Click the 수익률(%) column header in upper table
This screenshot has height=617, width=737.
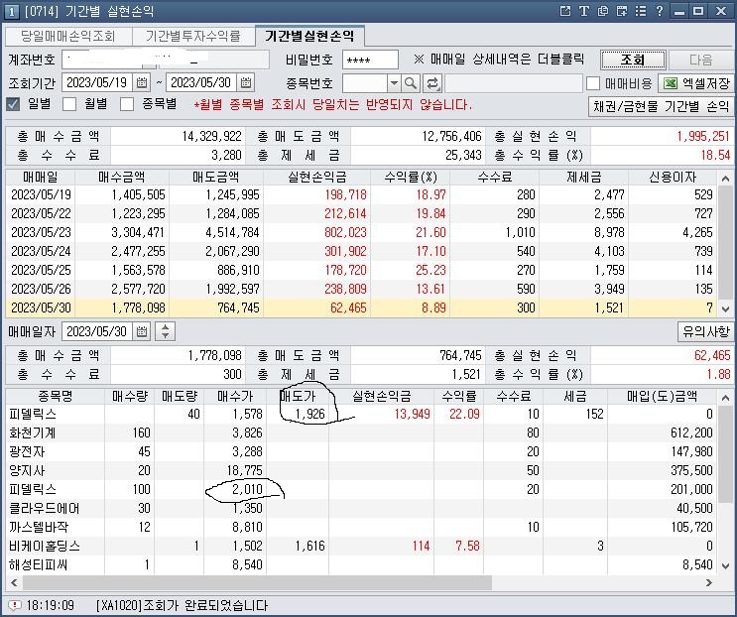(411, 177)
